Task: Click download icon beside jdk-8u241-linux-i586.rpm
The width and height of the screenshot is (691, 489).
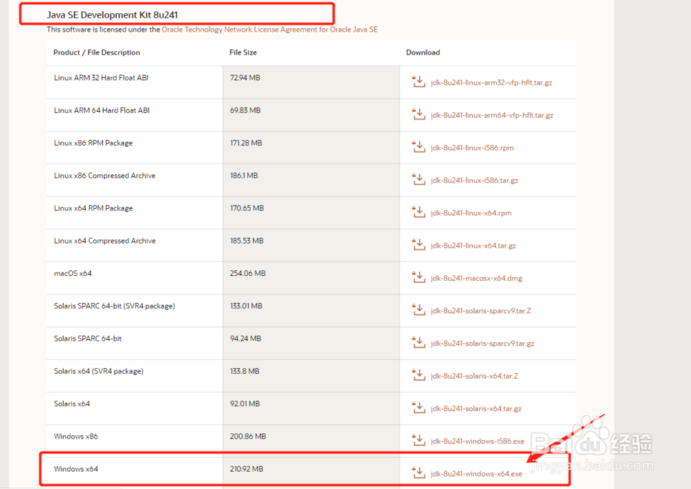Action: tap(418, 146)
